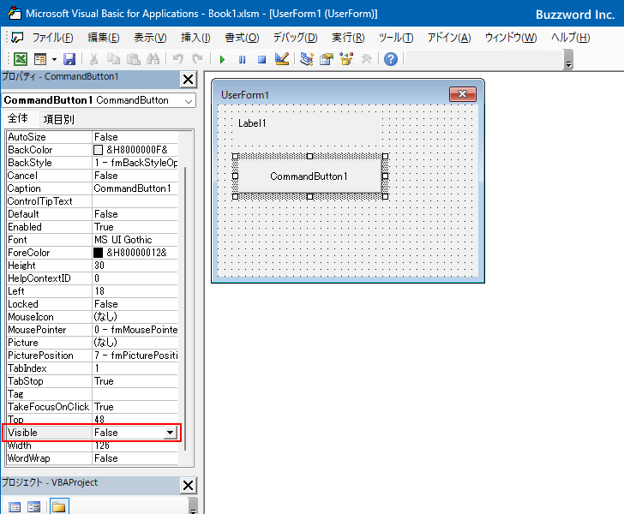
Task: Close the プロジェクト VBAProject panel
Action: click(x=189, y=486)
